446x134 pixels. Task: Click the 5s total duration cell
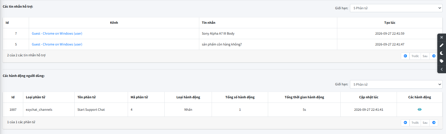tap(304, 110)
